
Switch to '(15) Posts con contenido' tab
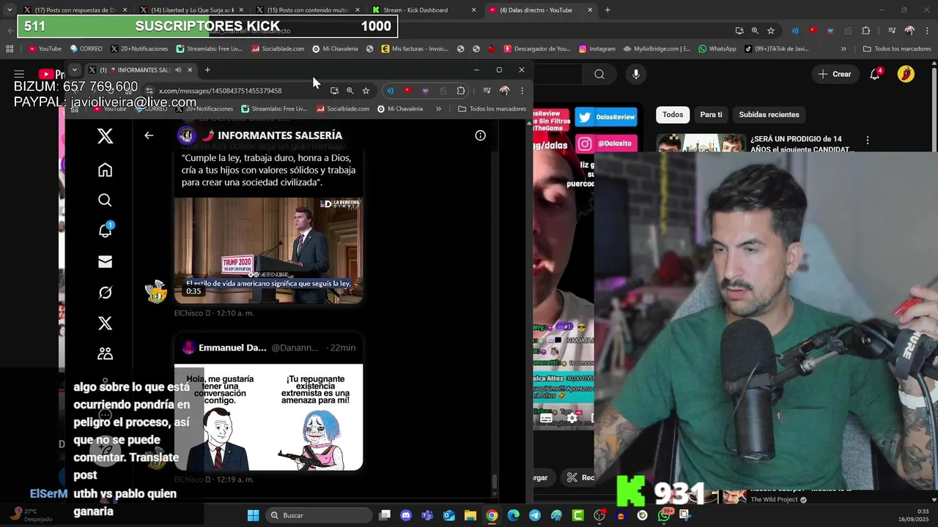click(x=309, y=10)
